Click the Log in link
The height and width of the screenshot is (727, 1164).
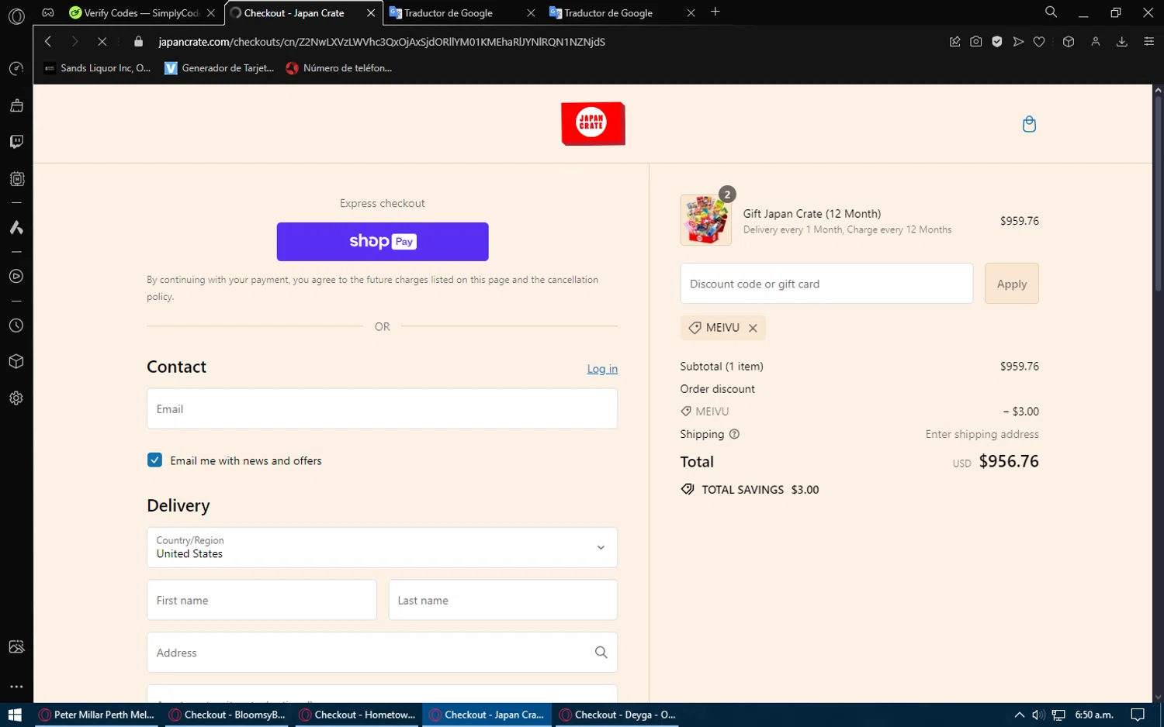(x=602, y=369)
